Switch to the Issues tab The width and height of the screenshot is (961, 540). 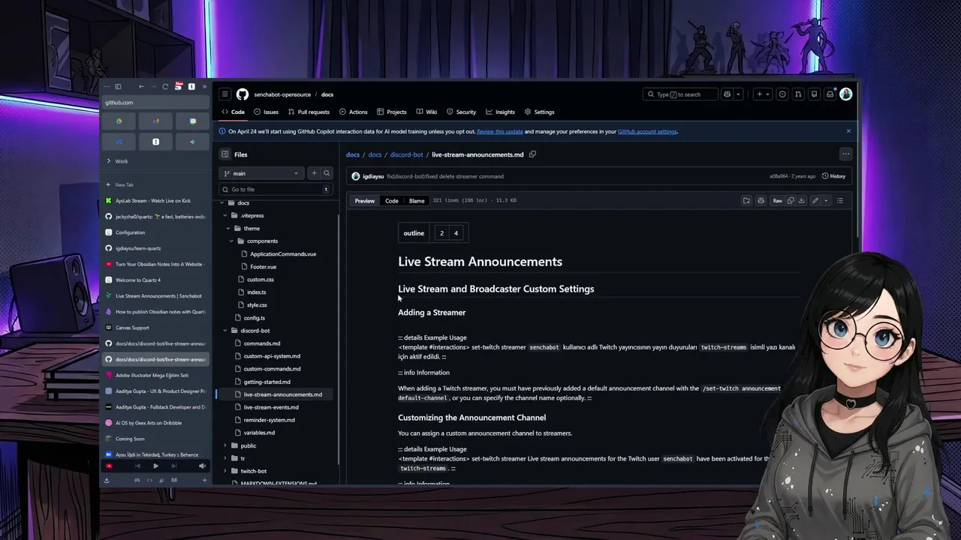click(266, 112)
